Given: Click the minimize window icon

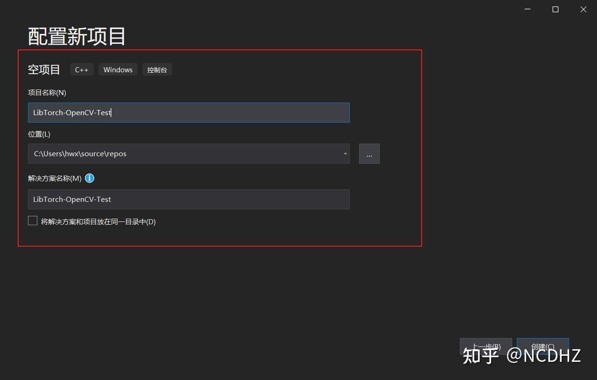Looking at the screenshot, I should 527,9.
